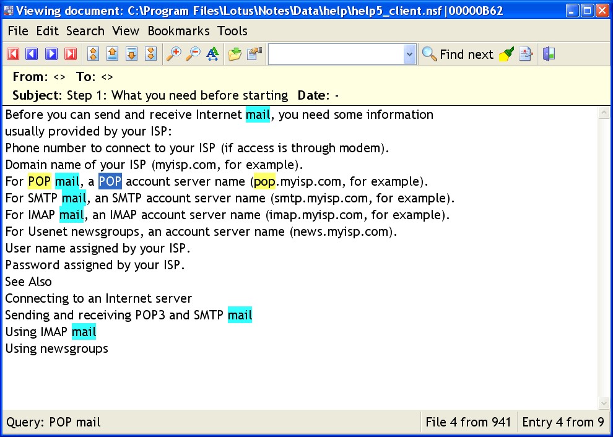Click the highlighter marker icon
This screenshot has height=437, width=613.
[506, 54]
